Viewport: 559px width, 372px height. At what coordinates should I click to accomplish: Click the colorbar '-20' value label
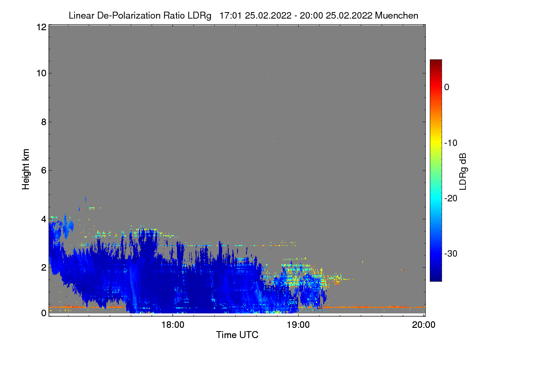click(x=451, y=198)
